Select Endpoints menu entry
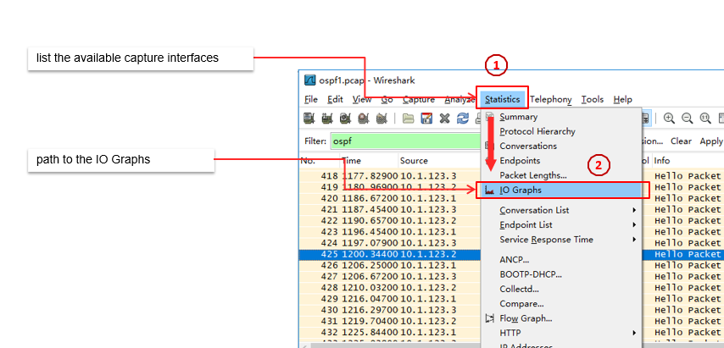Image resolution: width=724 pixels, height=348 pixels. [561, 161]
